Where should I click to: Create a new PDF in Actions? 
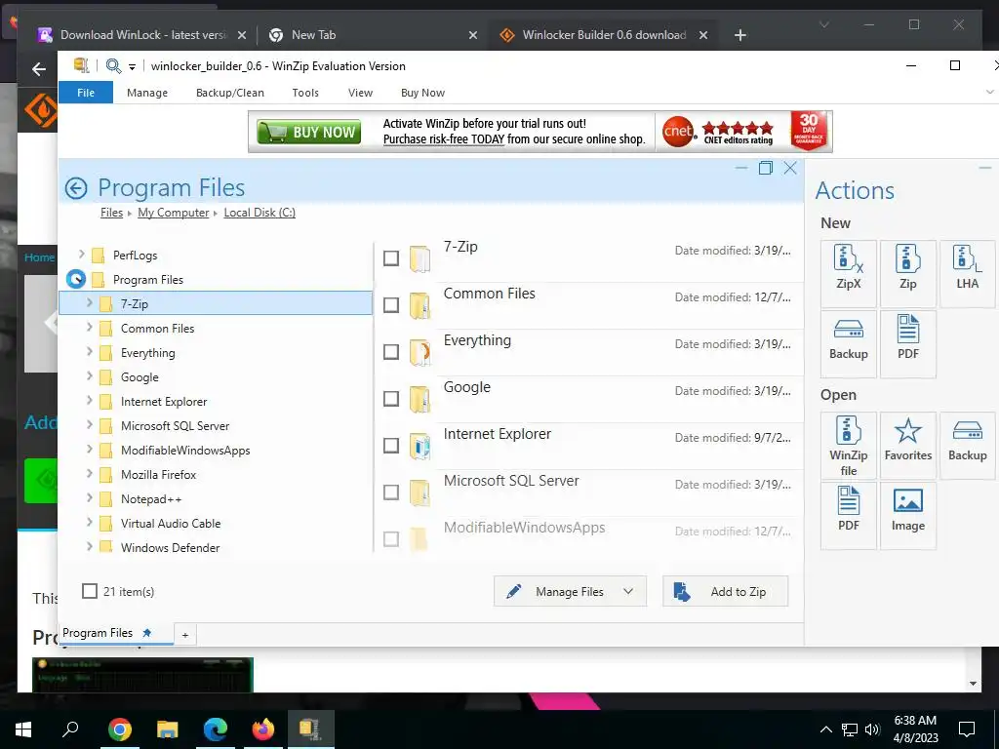point(907,343)
